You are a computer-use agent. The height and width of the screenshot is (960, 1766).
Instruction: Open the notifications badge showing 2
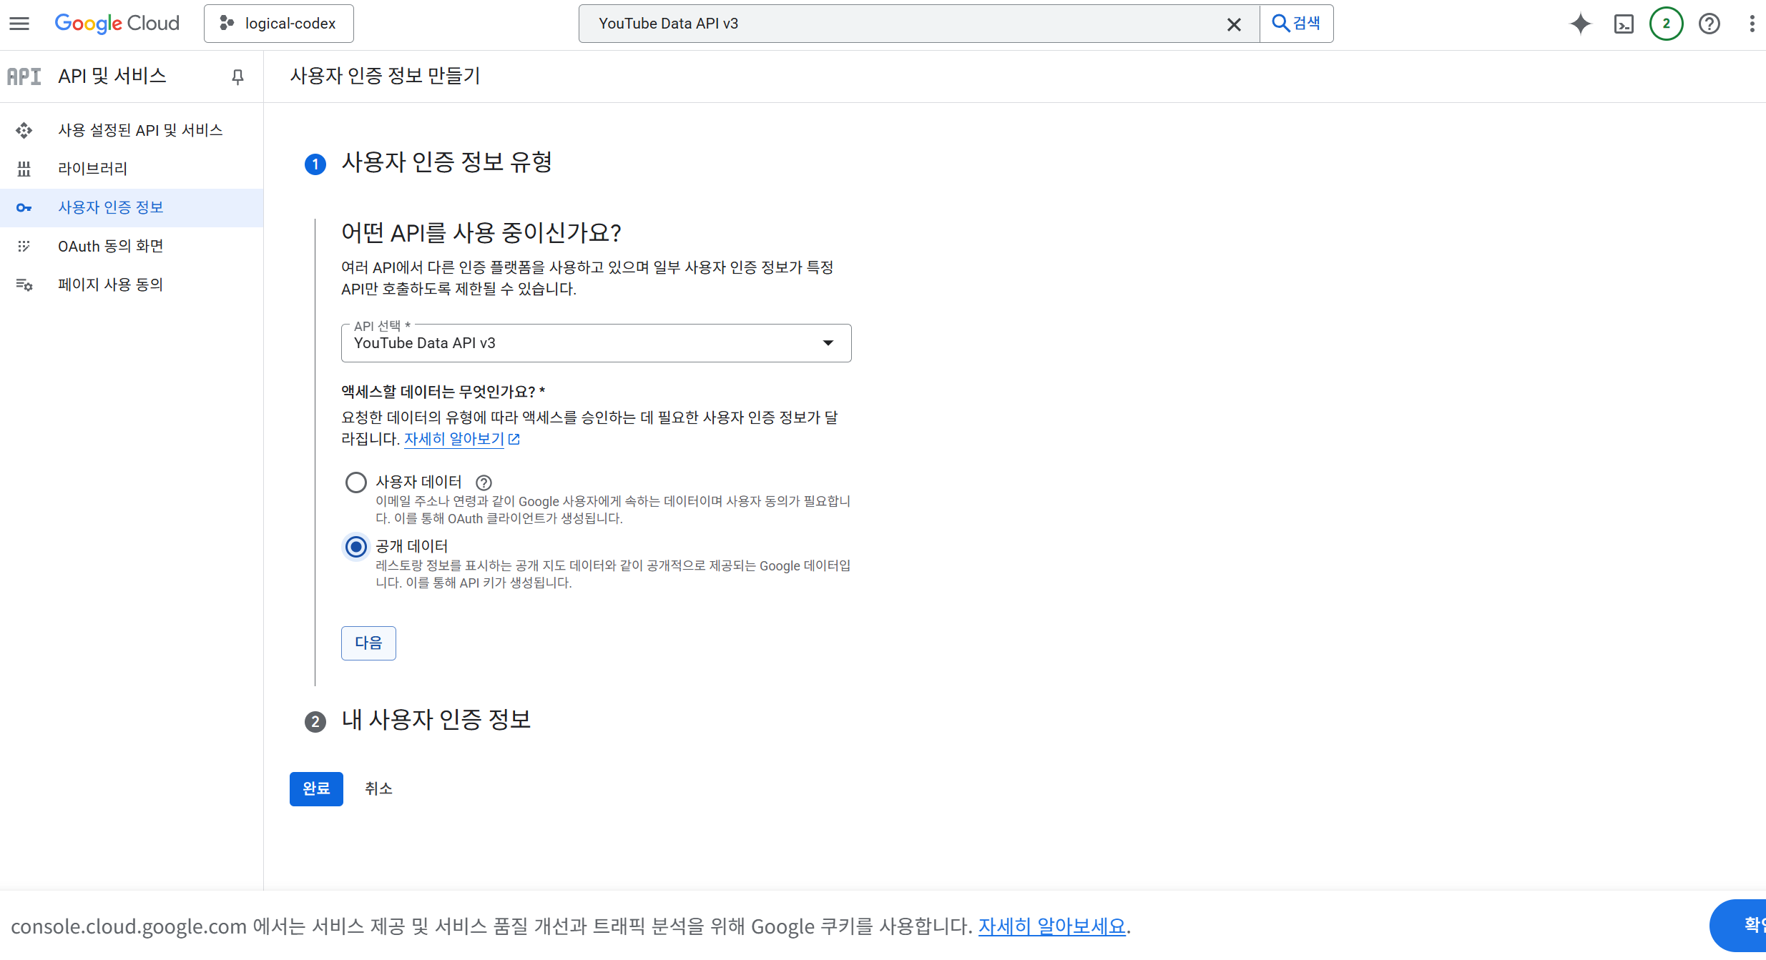(1666, 24)
